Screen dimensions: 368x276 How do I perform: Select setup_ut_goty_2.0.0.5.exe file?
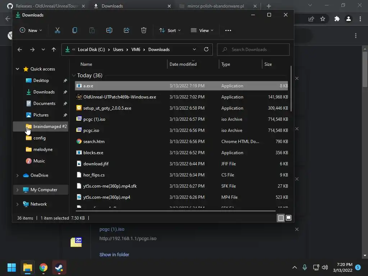click(181, 108)
